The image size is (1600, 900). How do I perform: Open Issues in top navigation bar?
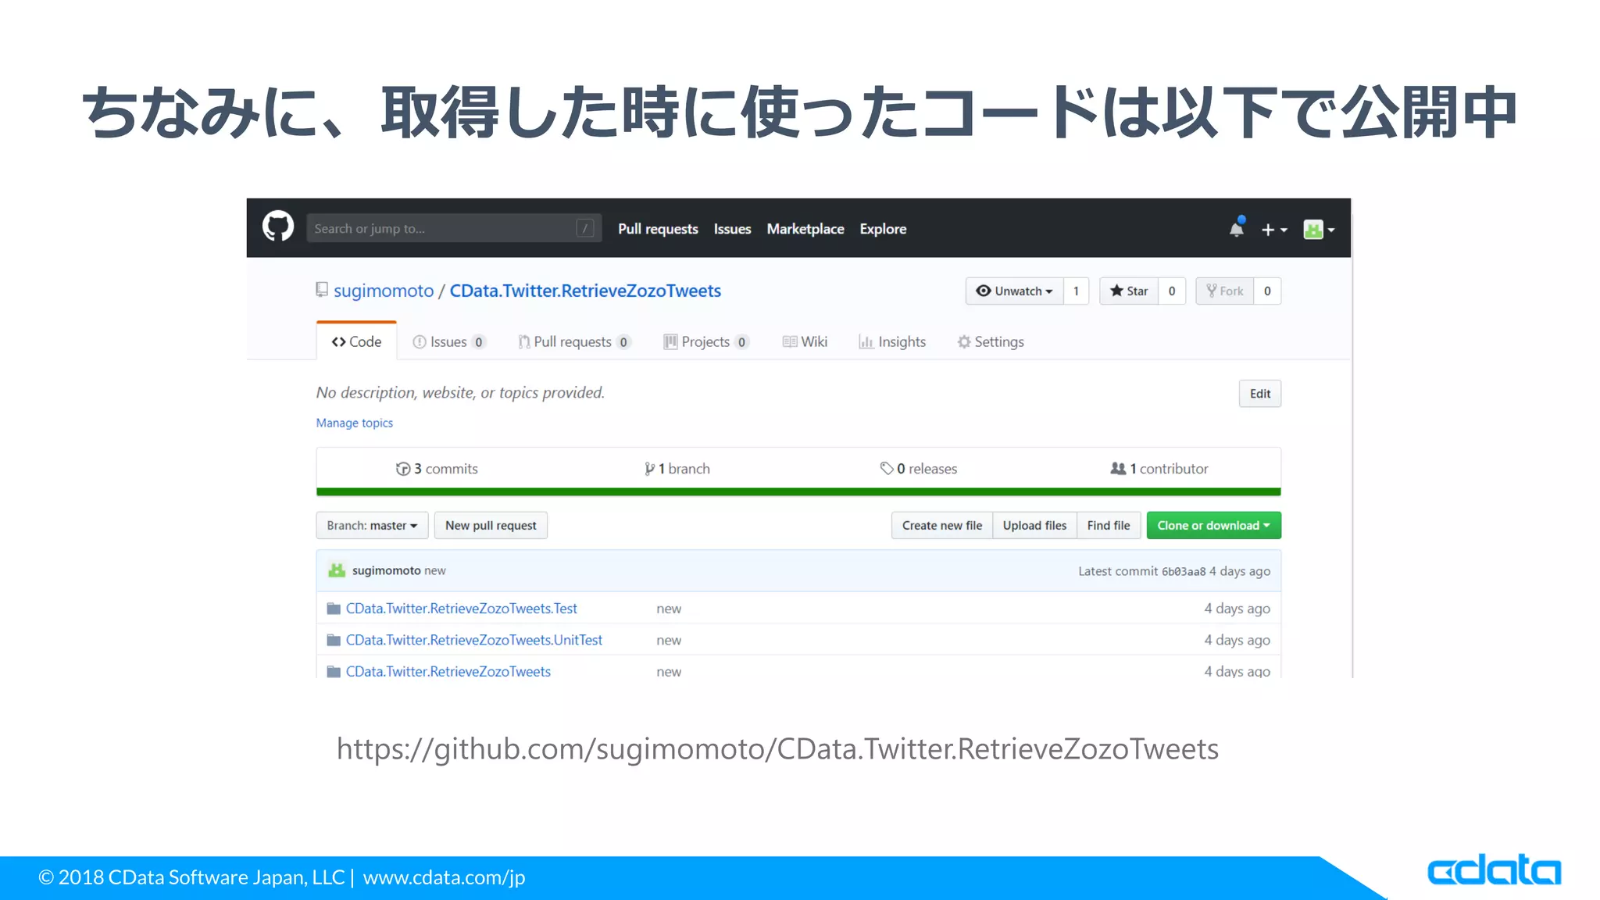tap(732, 229)
